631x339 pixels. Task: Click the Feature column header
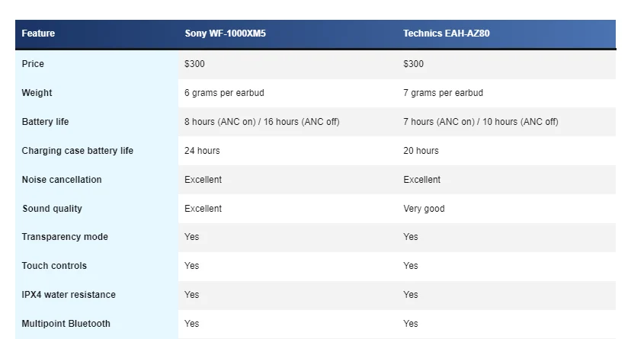(38, 34)
